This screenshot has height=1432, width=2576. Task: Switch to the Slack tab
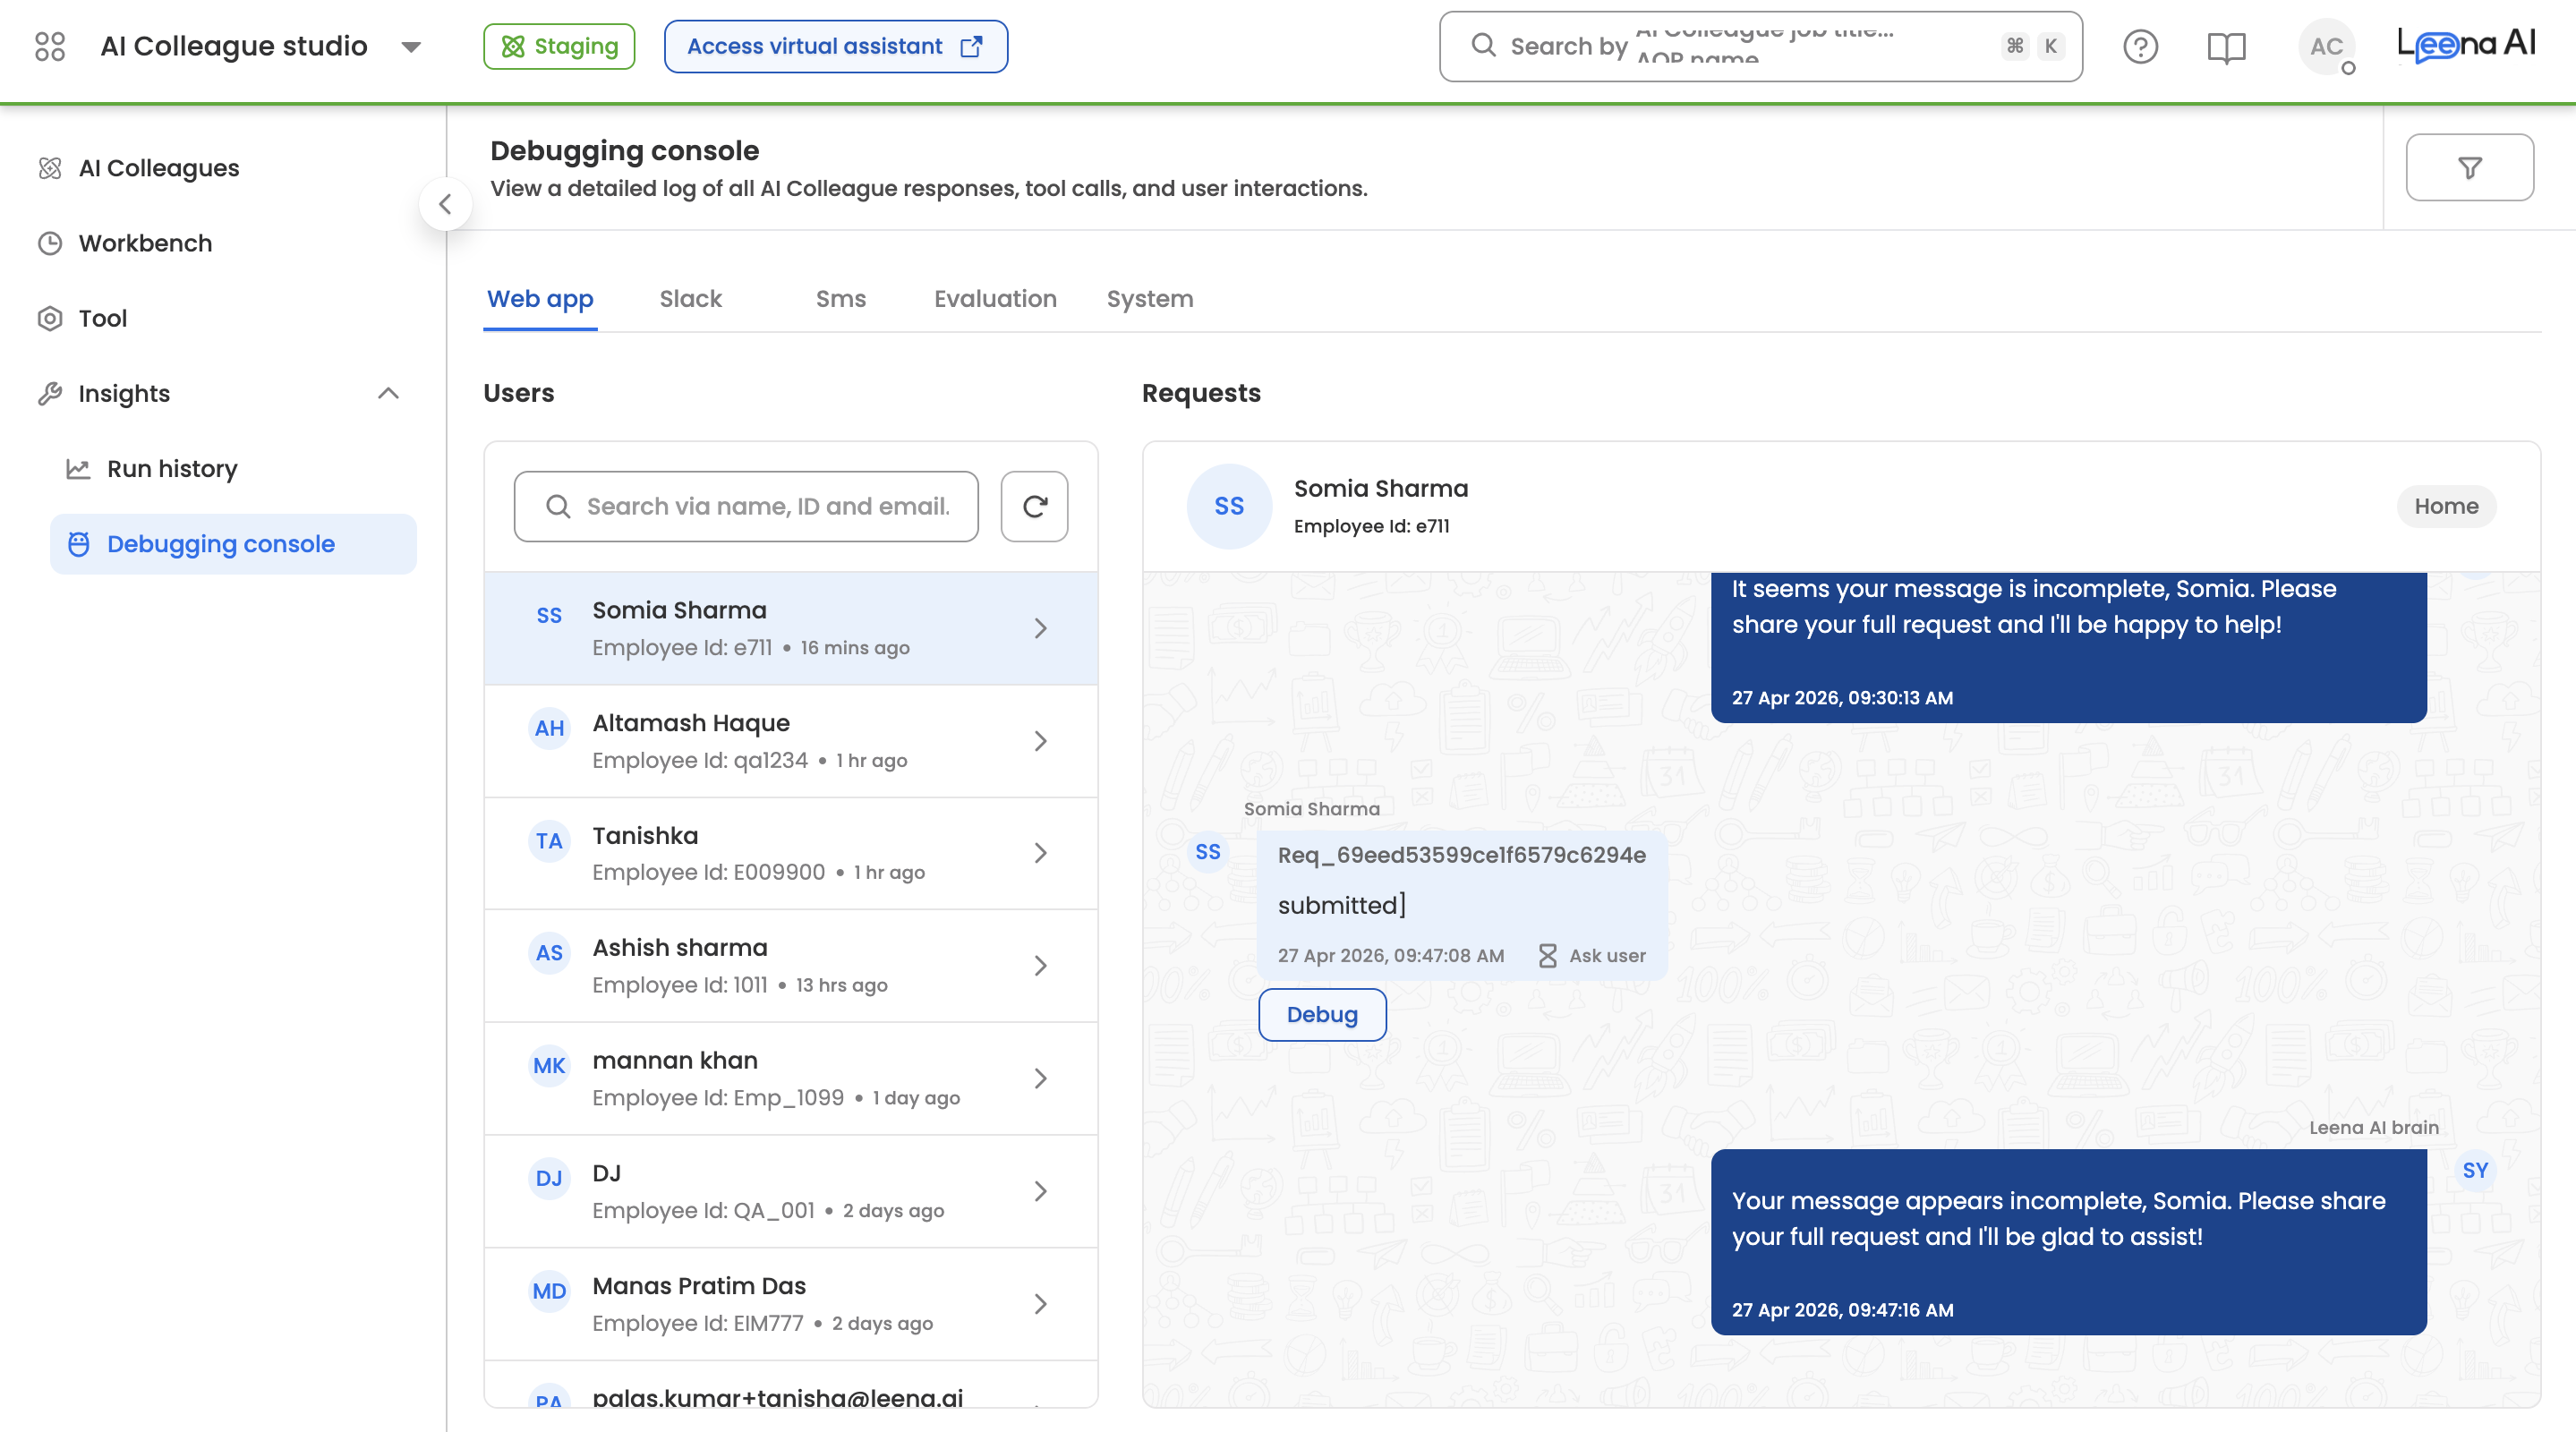[x=690, y=299]
